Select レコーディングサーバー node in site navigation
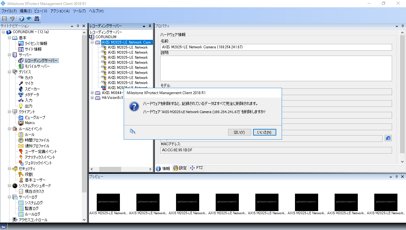 41,61
